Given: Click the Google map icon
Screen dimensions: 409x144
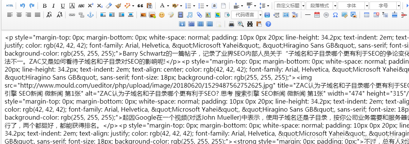Looking at the screenshot, I should pos(217,15).
